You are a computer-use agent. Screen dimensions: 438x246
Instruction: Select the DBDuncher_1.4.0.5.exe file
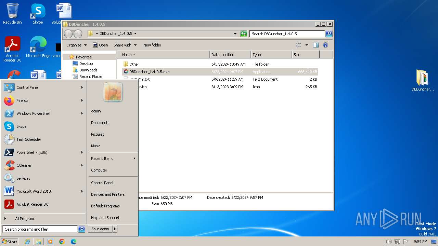click(220, 72)
